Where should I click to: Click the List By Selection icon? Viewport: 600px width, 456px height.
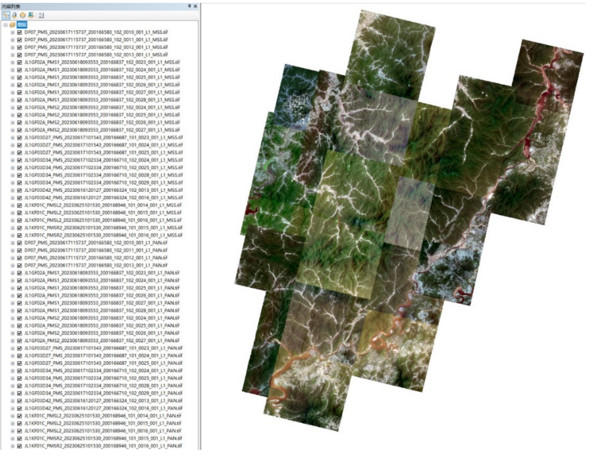coord(31,16)
